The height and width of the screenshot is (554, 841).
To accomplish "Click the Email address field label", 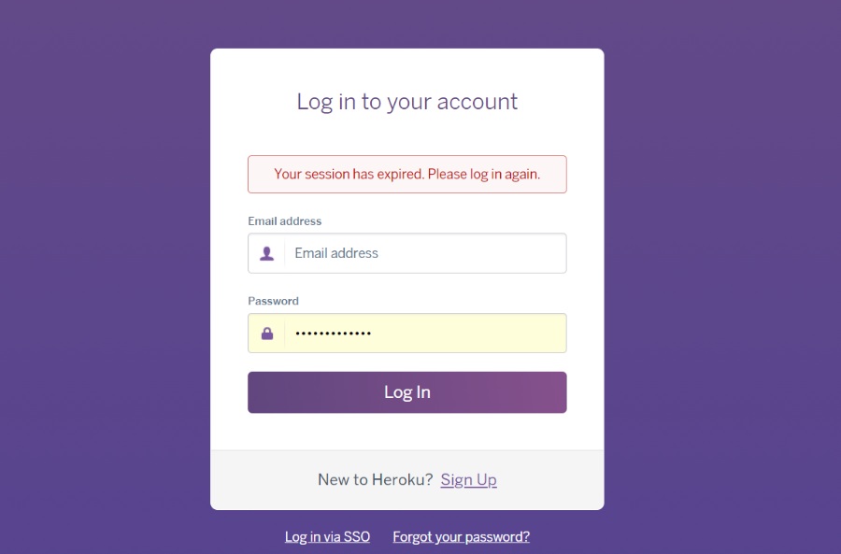I will tap(284, 221).
